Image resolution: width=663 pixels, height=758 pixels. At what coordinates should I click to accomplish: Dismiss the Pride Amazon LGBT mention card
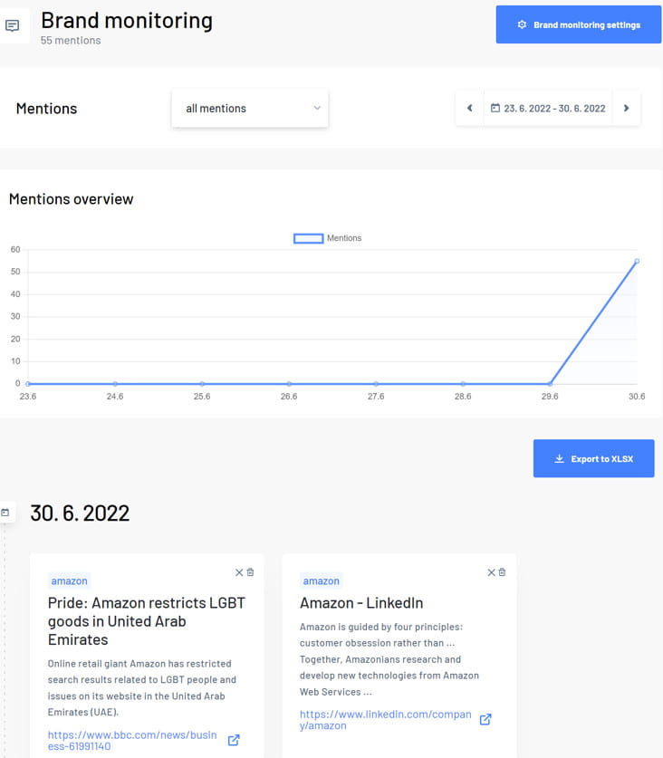tap(239, 572)
